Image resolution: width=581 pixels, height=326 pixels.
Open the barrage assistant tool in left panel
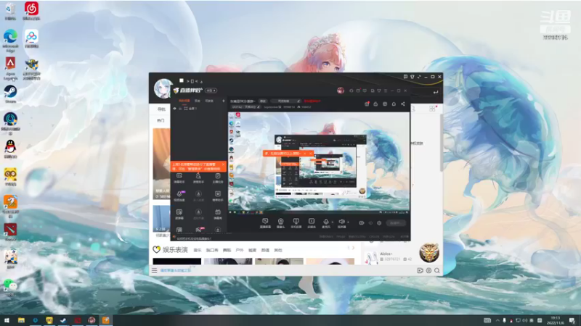(x=179, y=177)
